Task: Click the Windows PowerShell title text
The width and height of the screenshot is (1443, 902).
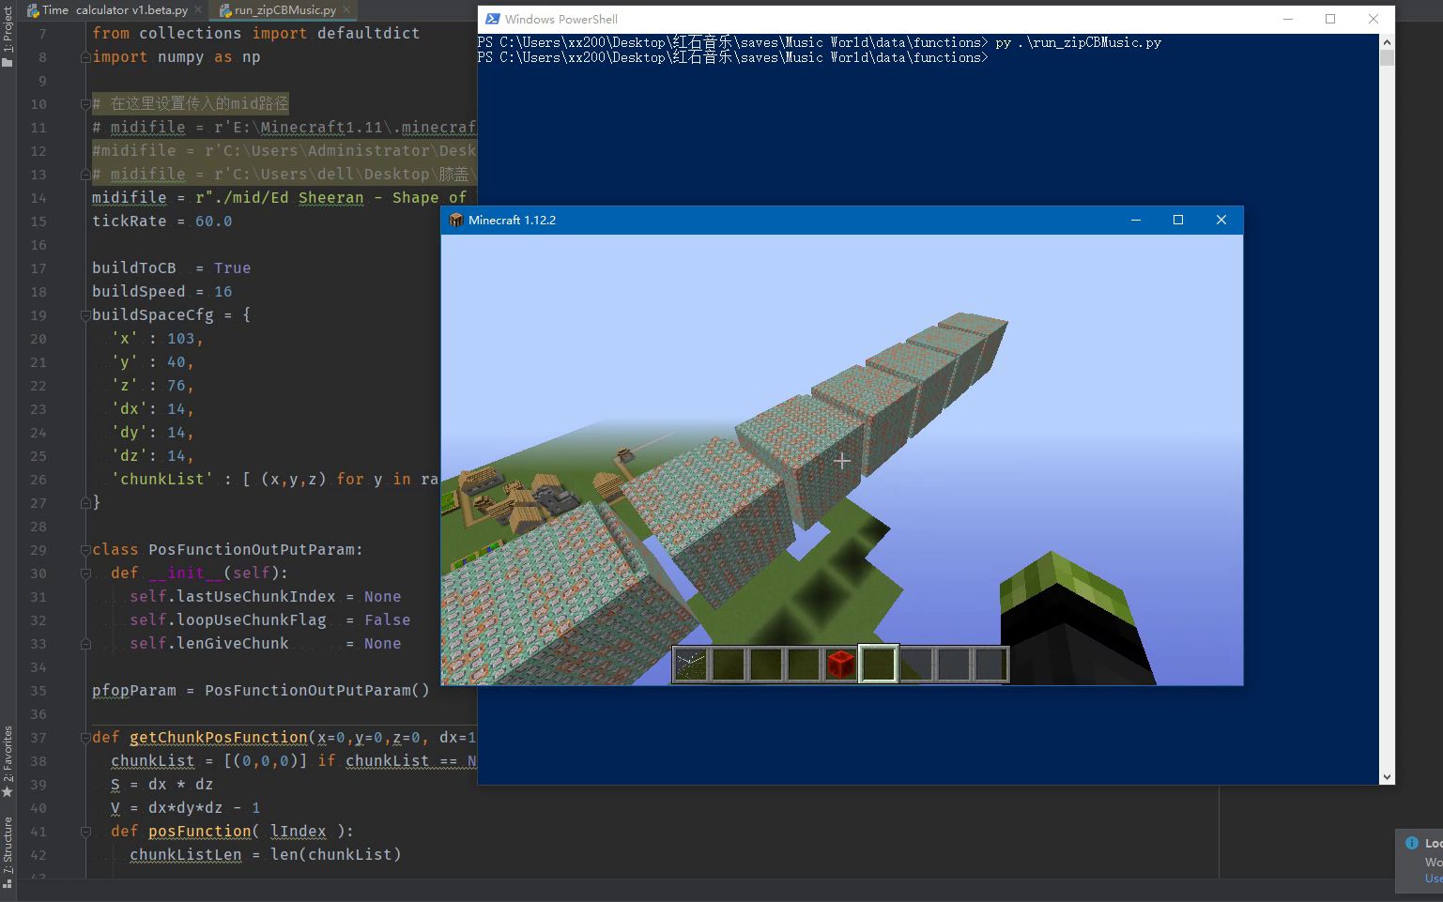Action: pyautogui.click(x=561, y=19)
